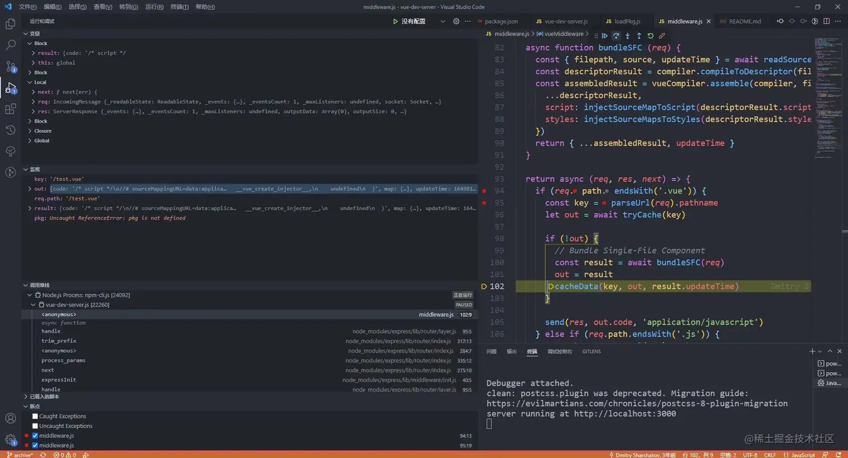Open the 运行(R) menu
This screenshot has width=848, height=458.
(x=154, y=7)
